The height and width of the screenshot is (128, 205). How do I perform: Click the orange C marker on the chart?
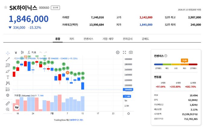click(x=67, y=73)
